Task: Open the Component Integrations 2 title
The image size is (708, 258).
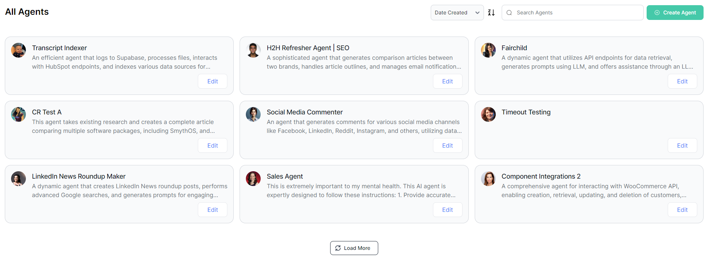Action: coord(541,176)
